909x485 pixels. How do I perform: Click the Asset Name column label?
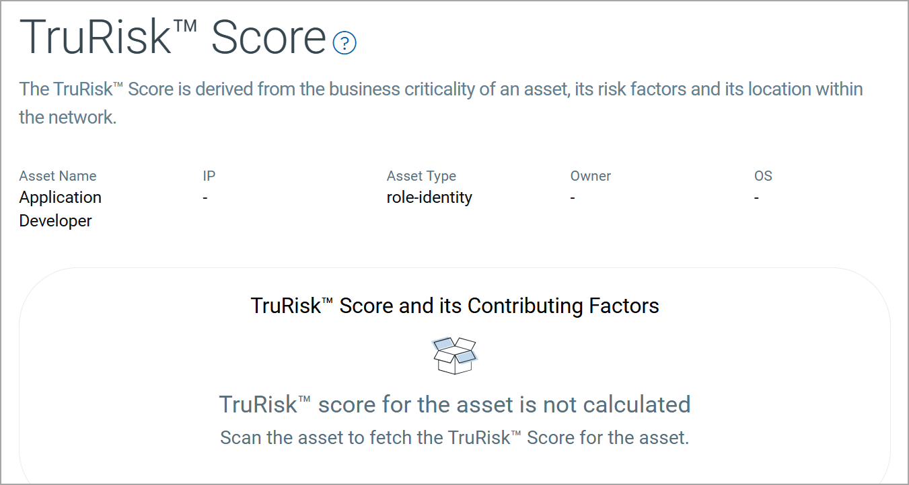click(58, 176)
